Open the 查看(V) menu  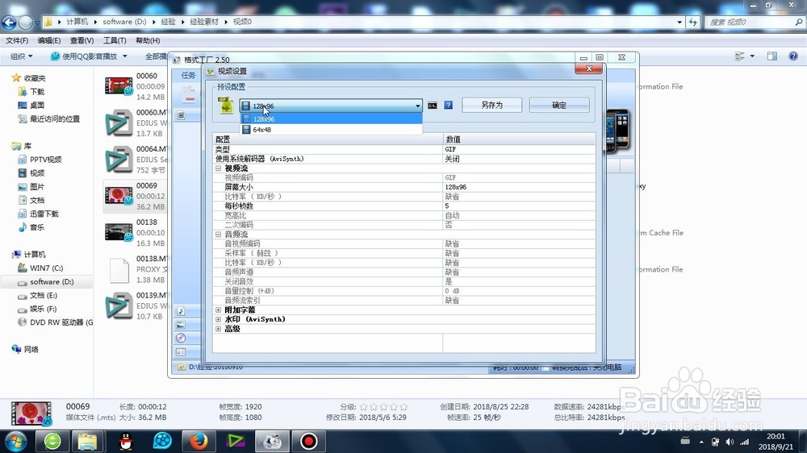click(82, 40)
